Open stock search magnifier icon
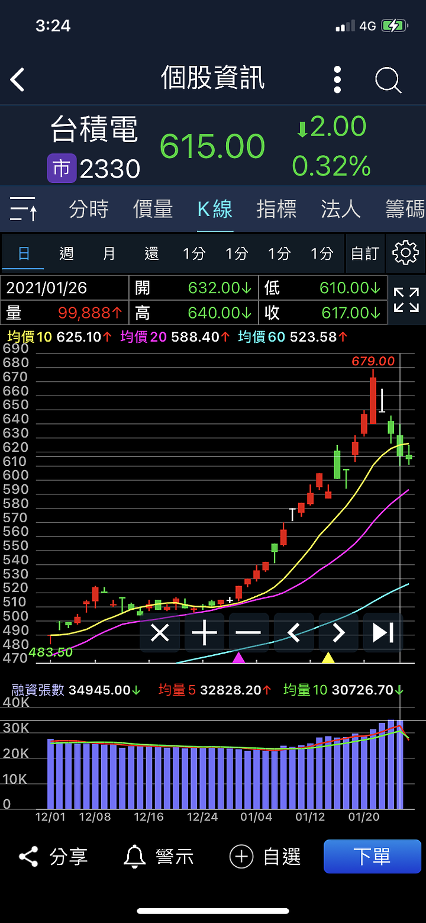426x923 pixels. (x=388, y=80)
